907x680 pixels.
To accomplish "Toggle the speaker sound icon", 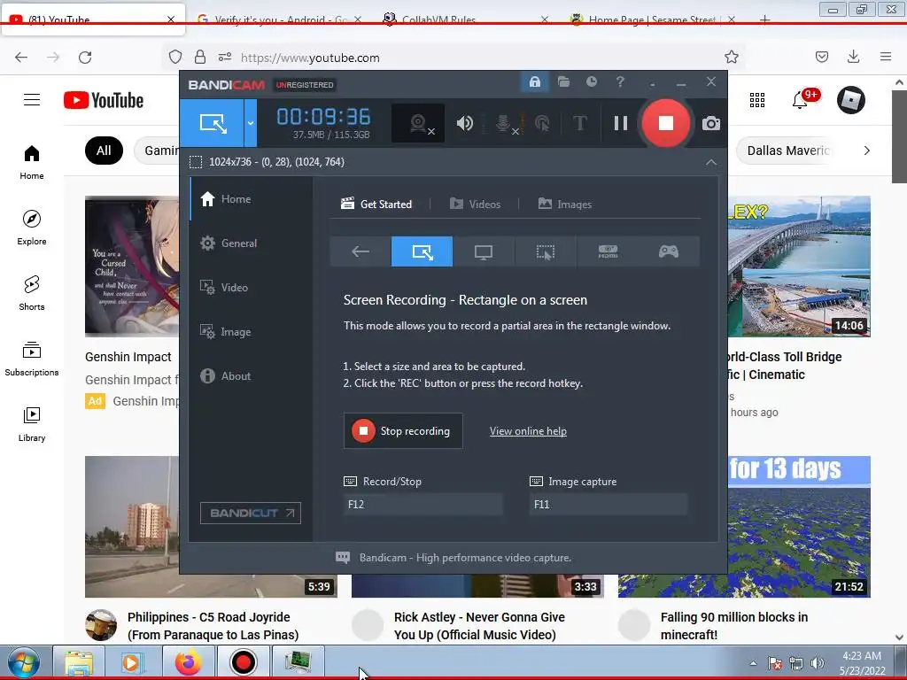I will click(x=464, y=123).
